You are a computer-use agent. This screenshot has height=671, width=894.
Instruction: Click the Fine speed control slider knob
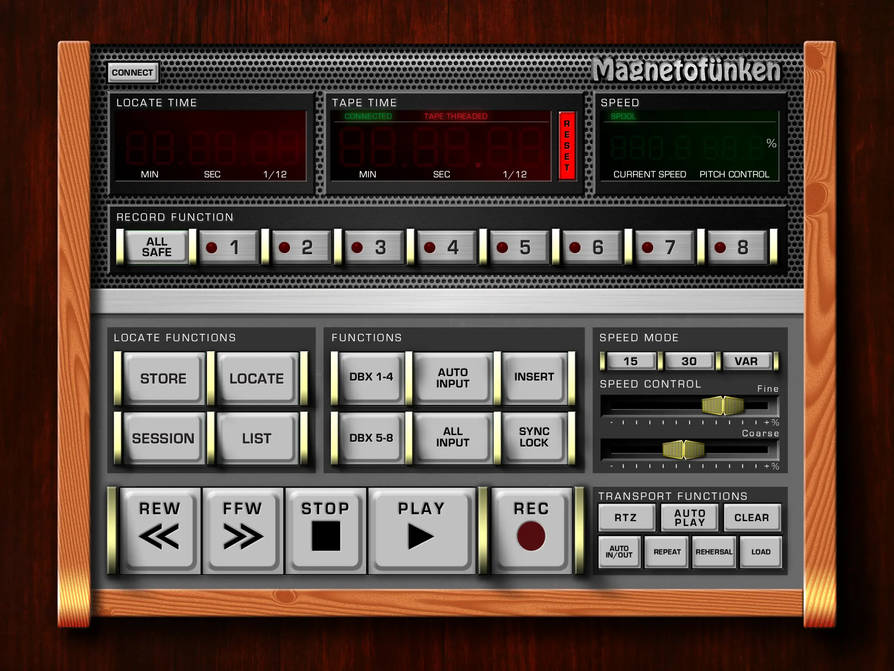point(723,405)
